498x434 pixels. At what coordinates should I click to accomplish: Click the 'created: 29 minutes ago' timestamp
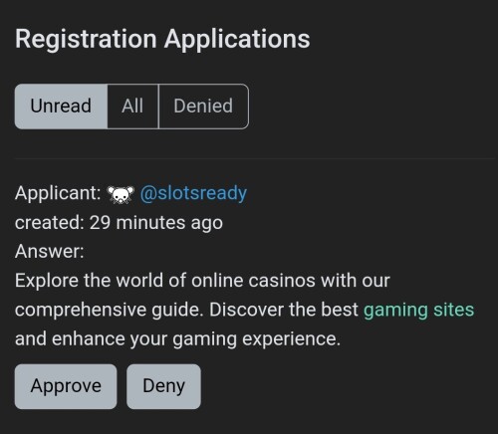119,222
